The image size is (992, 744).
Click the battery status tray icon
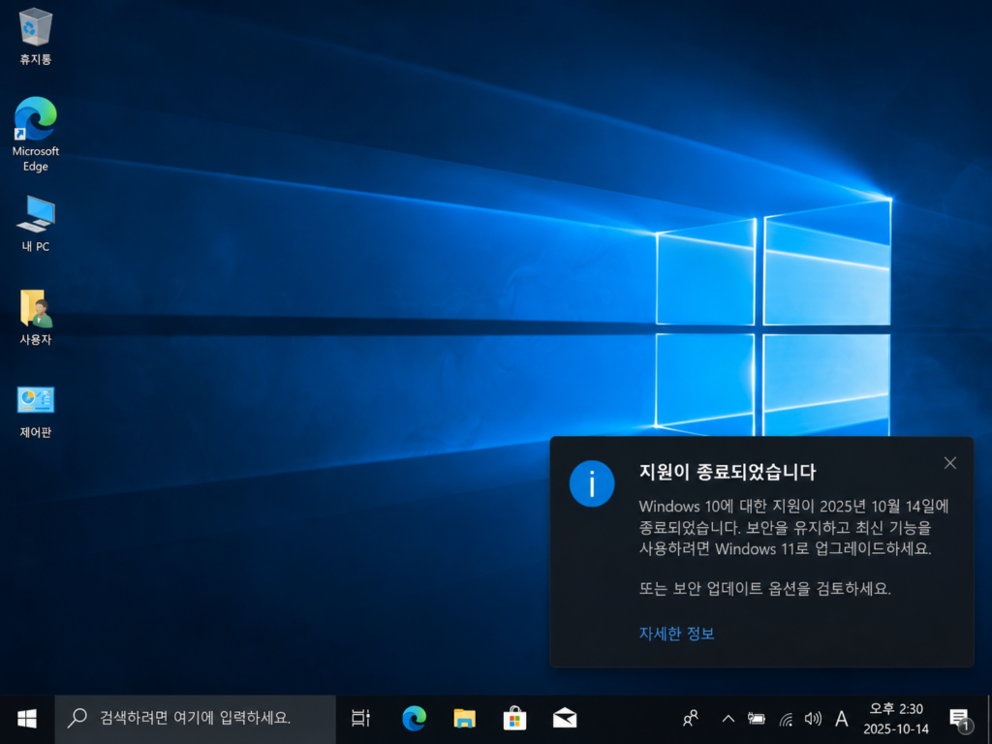tap(756, 719)
